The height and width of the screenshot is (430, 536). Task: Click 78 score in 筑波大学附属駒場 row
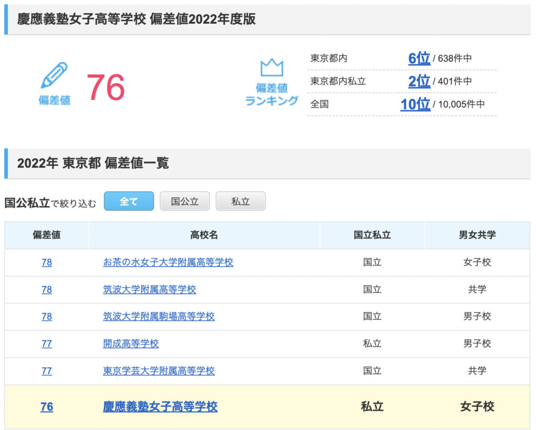coord(47,316)
